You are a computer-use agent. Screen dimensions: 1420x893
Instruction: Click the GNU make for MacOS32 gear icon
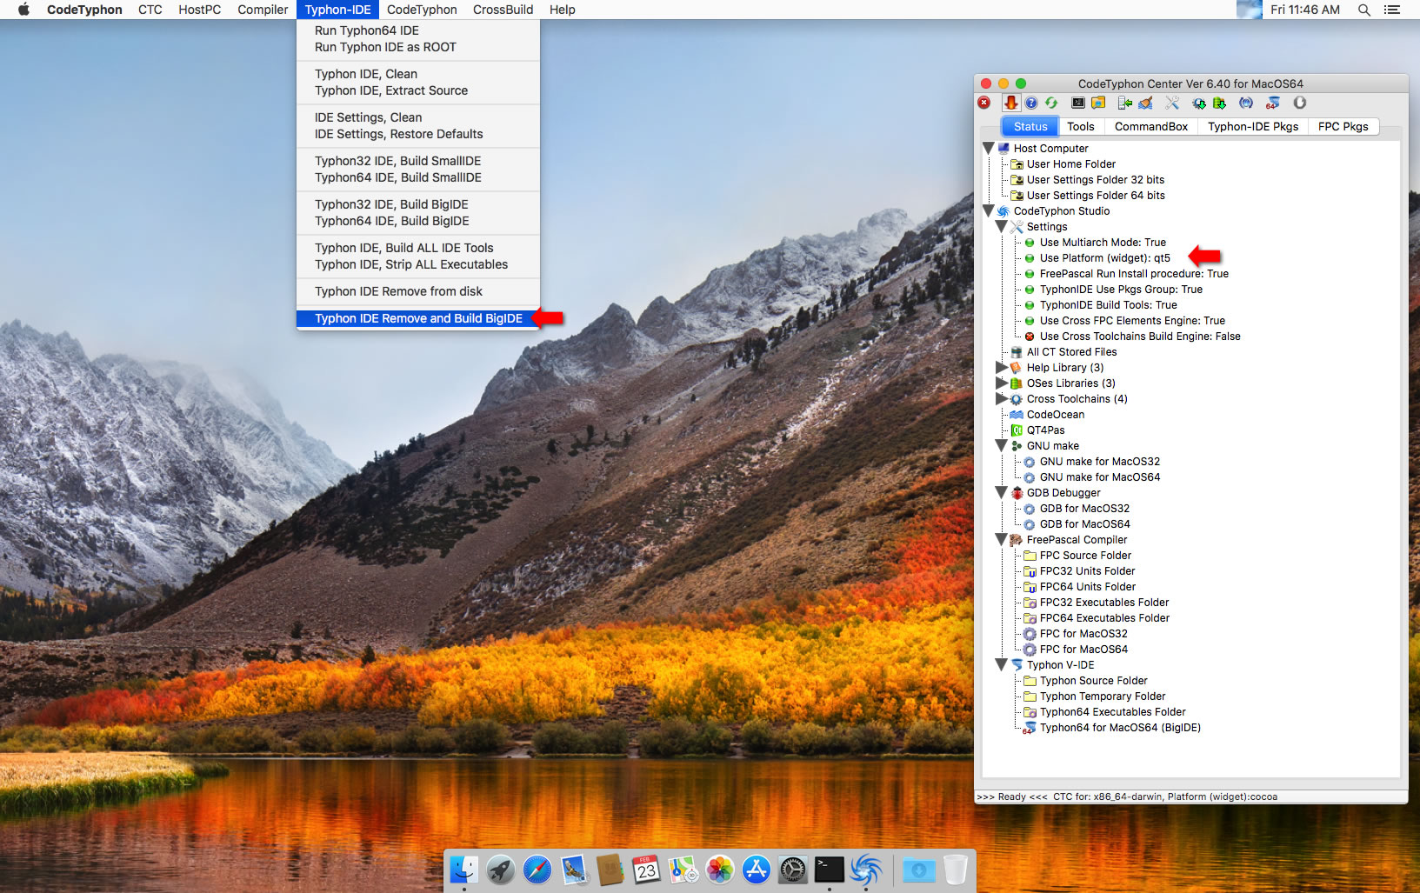click(1030, 462)
